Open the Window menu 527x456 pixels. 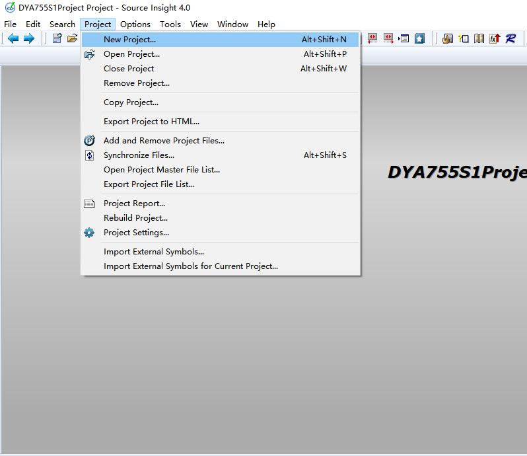coord(232,24)
